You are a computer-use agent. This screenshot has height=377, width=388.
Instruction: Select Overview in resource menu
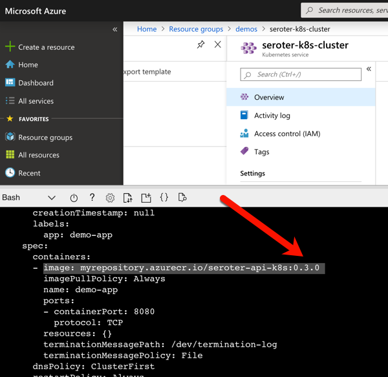pyautogui.click(x=269, y=97)
